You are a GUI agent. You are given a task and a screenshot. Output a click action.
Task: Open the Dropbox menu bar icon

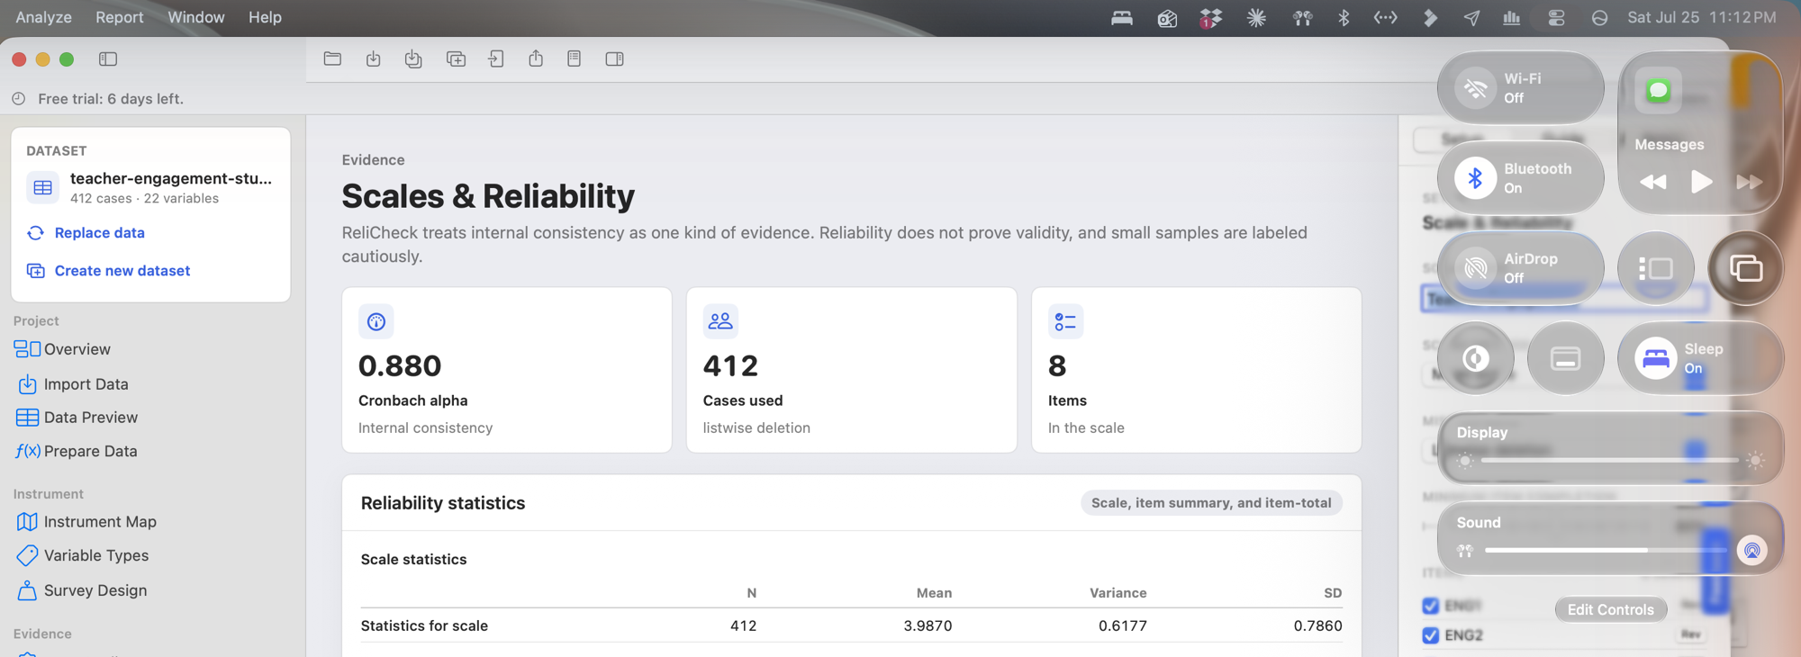tap(1211, 17)
